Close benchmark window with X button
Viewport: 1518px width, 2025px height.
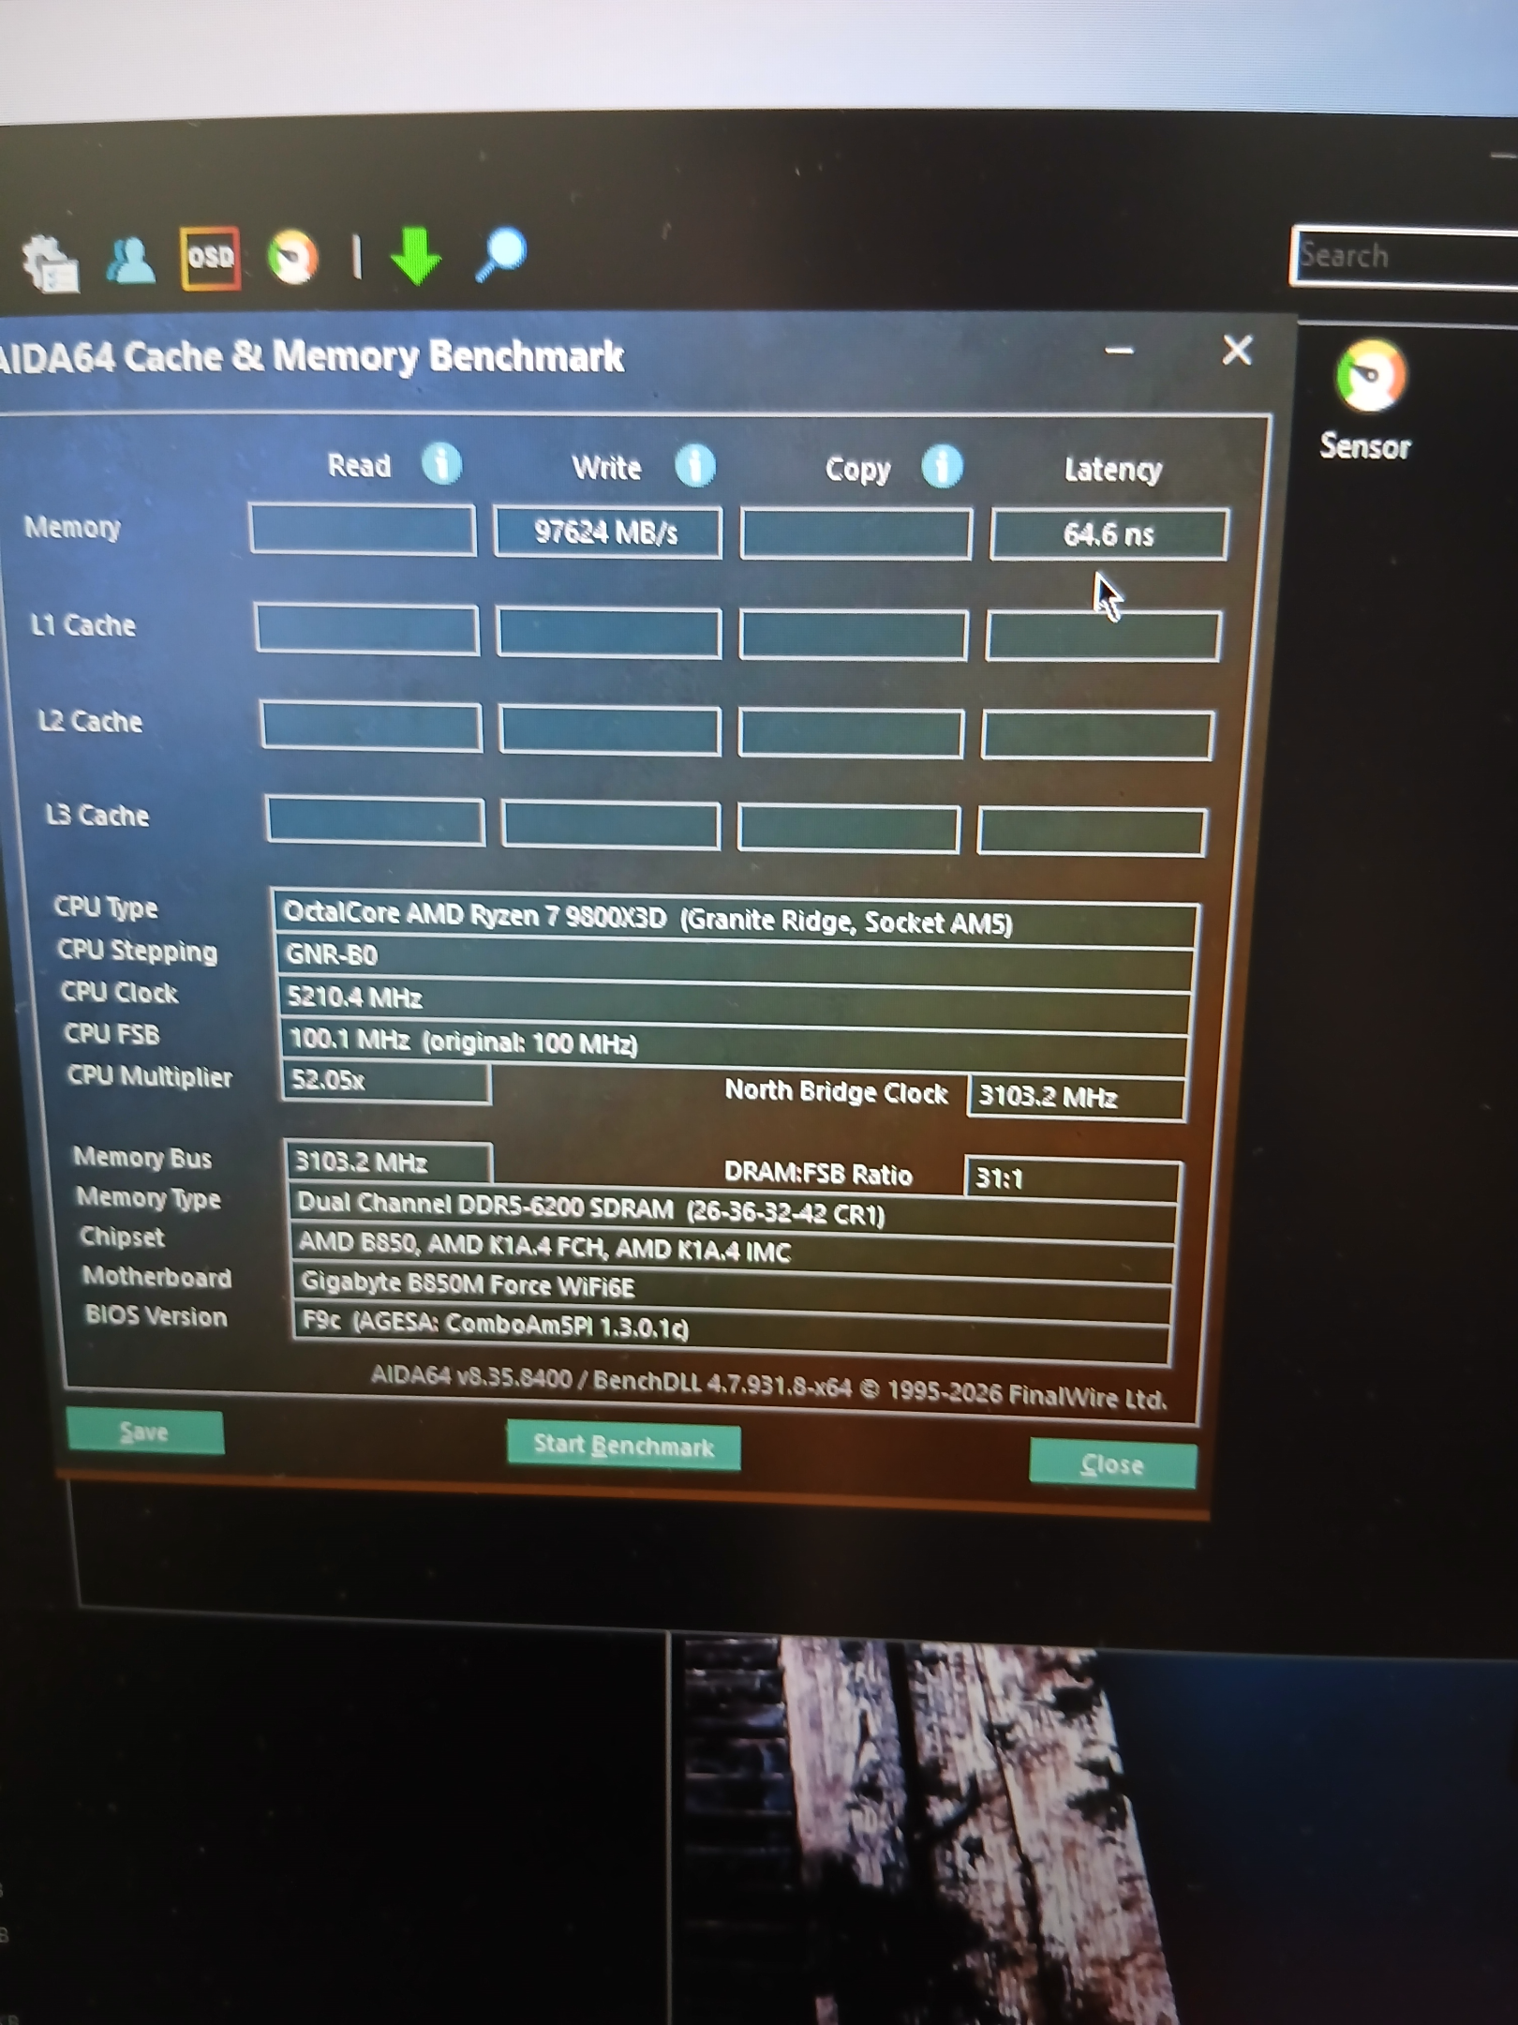1237,351
